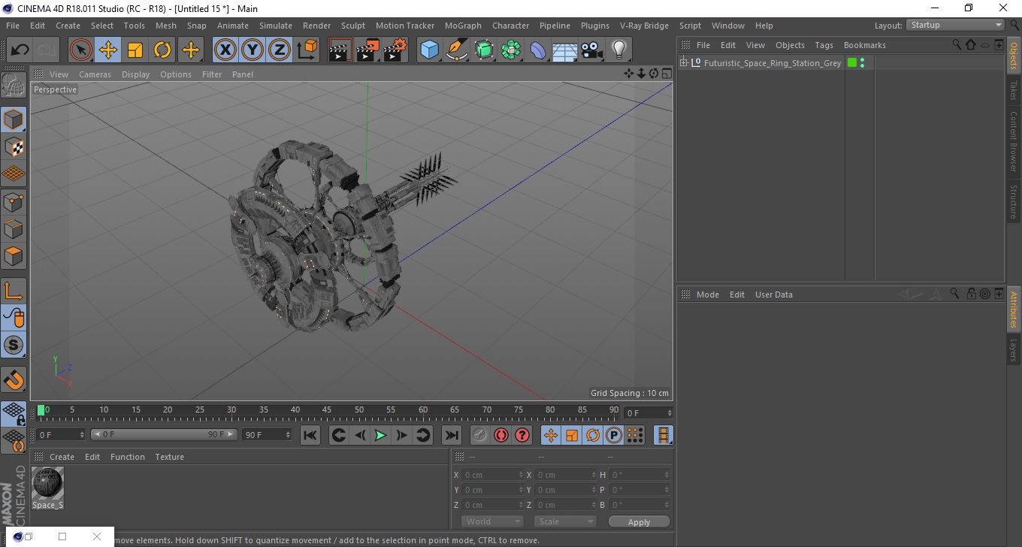
Task: Open the Simulate menu
Action: 275,26
